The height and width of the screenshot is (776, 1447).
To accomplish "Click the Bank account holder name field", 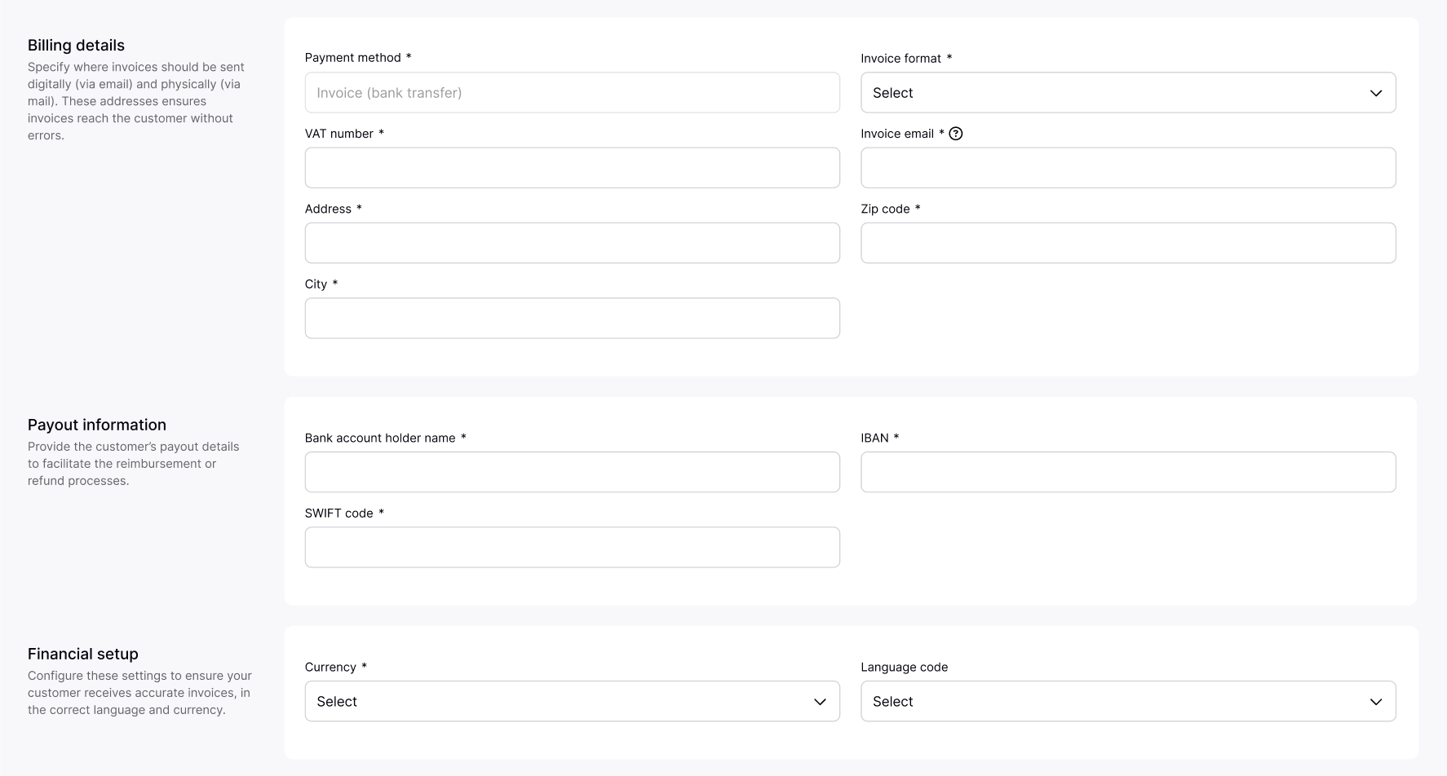I will [x=572, y=472].
